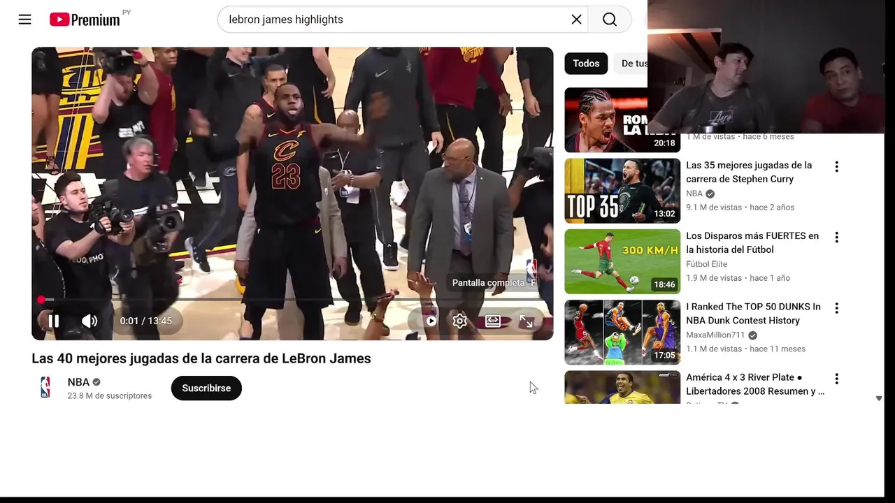Open MaxaMillion711 channel name
The image size is (895, 503).
[x=715, y=335]
